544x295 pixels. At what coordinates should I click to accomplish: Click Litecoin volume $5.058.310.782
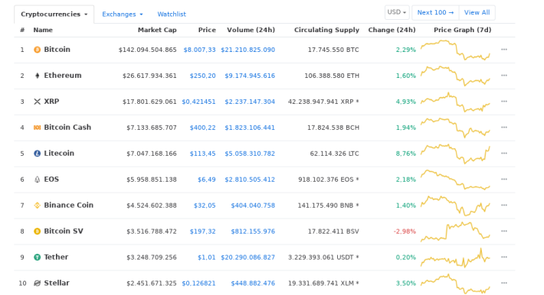[250, 154]
